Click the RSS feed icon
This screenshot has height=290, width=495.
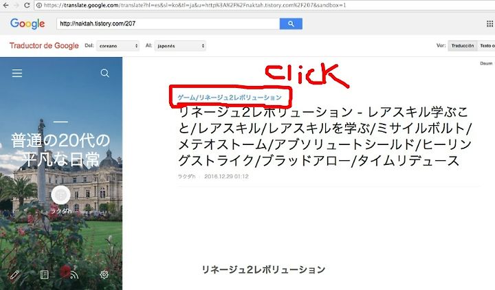[74, 275]
